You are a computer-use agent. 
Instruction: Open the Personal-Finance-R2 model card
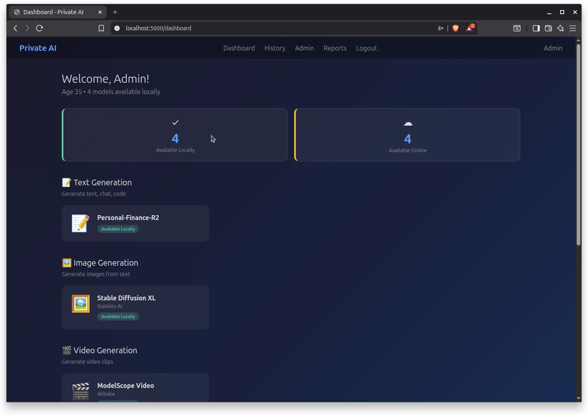click(135, 223)
